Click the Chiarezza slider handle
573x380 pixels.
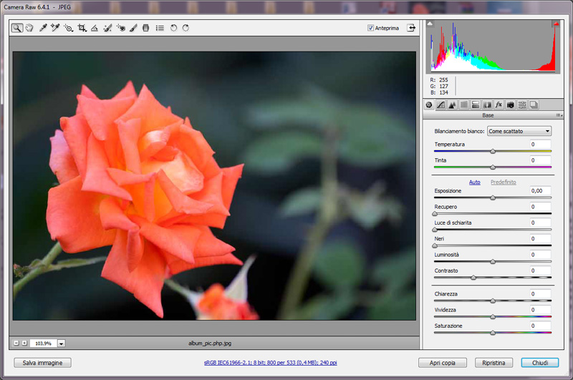(x=493, y=301)
